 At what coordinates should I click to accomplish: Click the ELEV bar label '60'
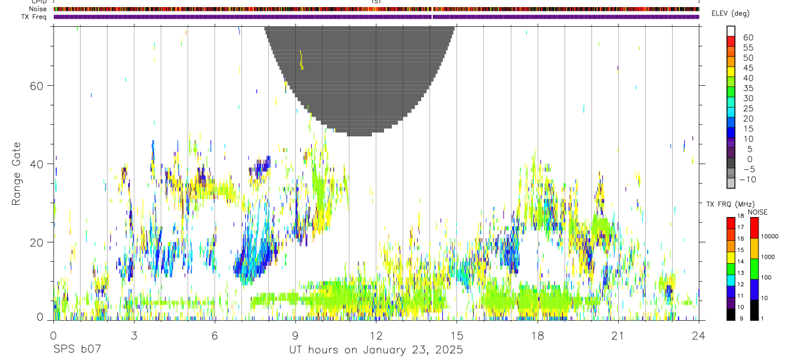[x=748, y=37]
